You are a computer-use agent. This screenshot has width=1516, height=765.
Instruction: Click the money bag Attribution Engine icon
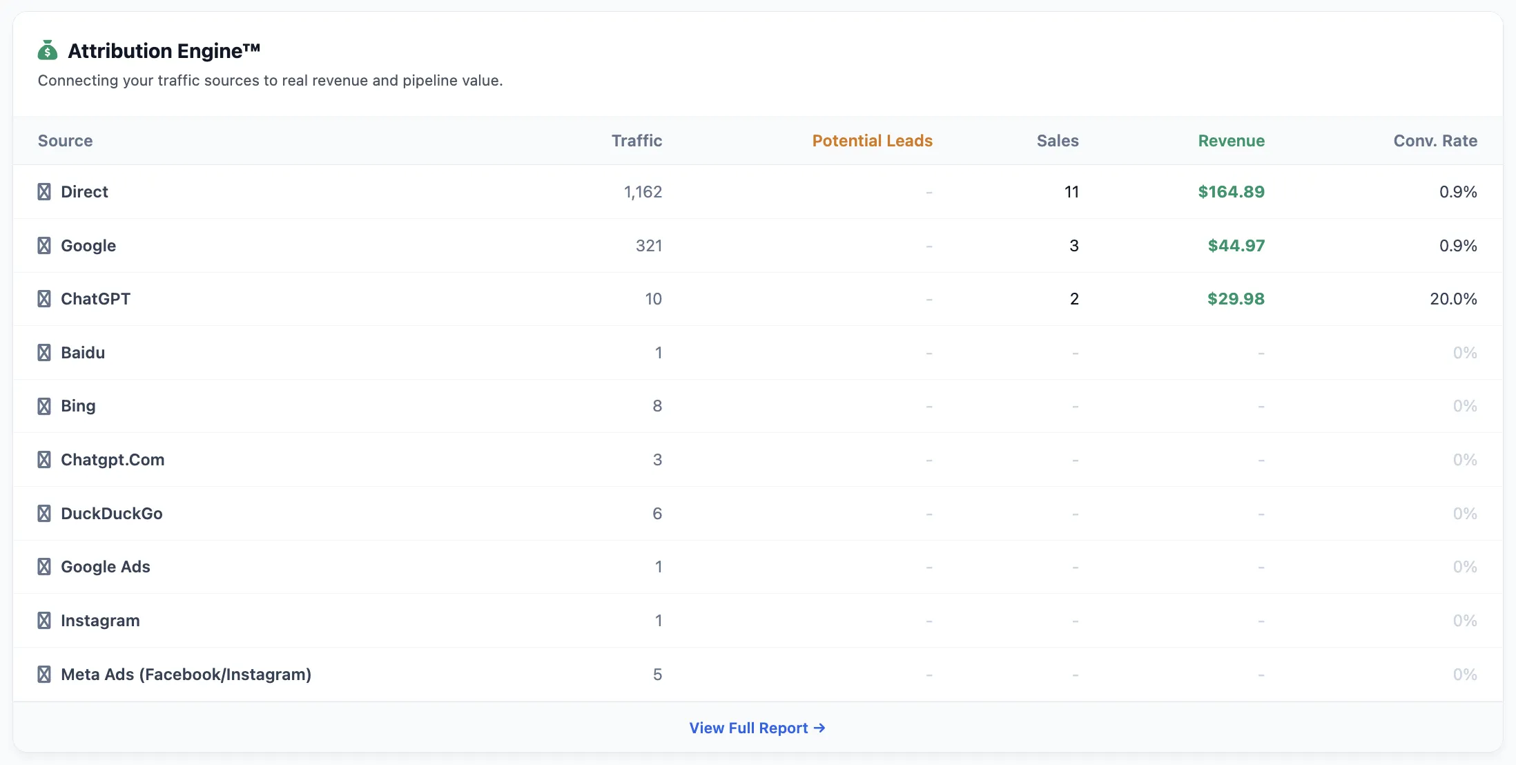[47, 50]
